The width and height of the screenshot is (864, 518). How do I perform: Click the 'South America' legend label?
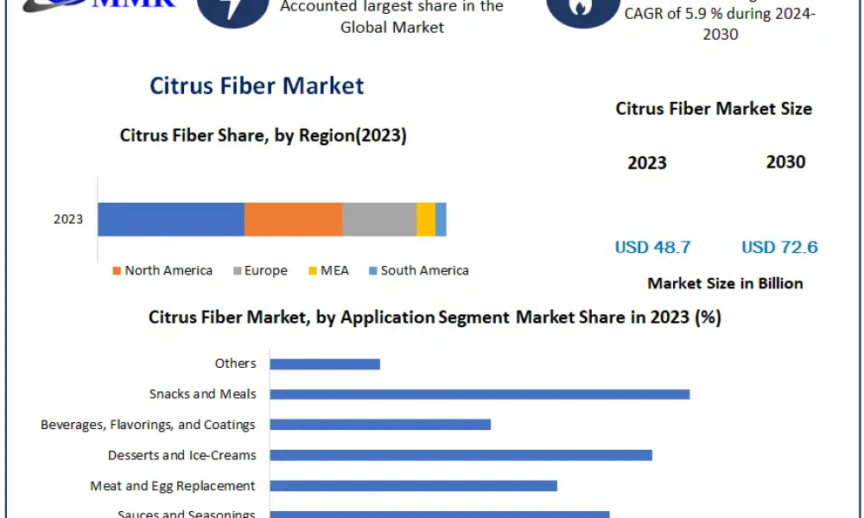point(425,270)
